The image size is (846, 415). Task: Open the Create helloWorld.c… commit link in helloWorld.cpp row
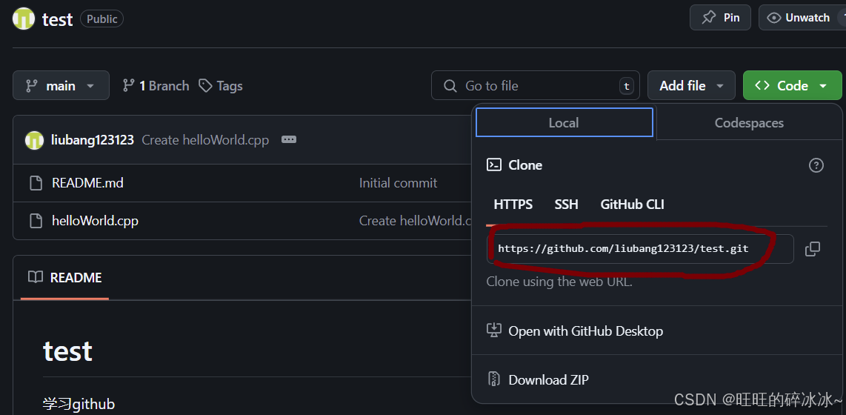(416, 221)
